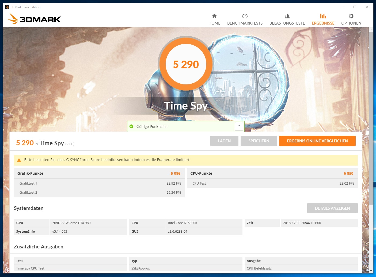Click the CPU Test 23.02 FPS row

tap(272, 183)
